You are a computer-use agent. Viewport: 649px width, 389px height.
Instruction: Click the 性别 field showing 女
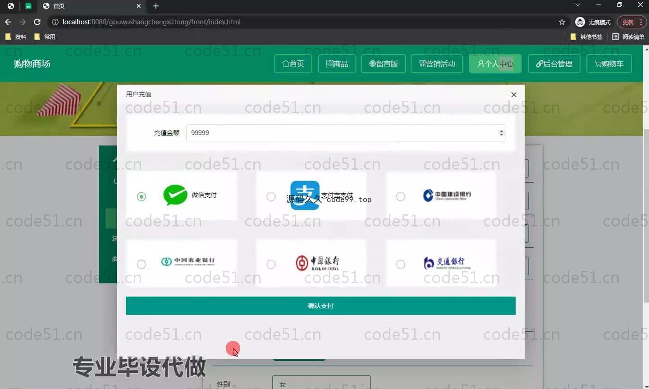[x=321, y=383]
